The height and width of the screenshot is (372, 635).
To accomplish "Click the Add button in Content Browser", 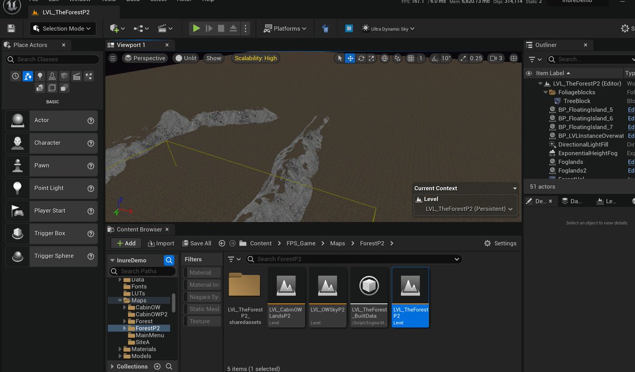I will click(x=126, y=243).
